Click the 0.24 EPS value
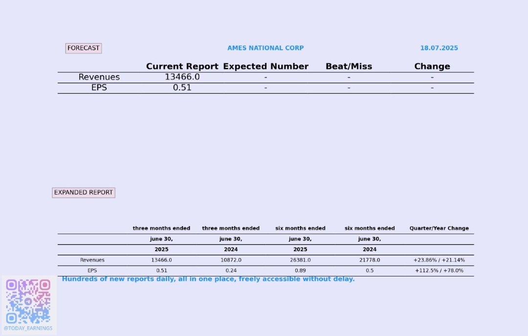Image resolution: width=528 pixels, height=336 pixels. [x=231, y=271]
